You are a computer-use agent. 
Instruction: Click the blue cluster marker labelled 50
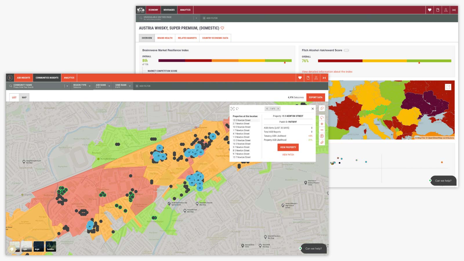(x=200, y=188)
